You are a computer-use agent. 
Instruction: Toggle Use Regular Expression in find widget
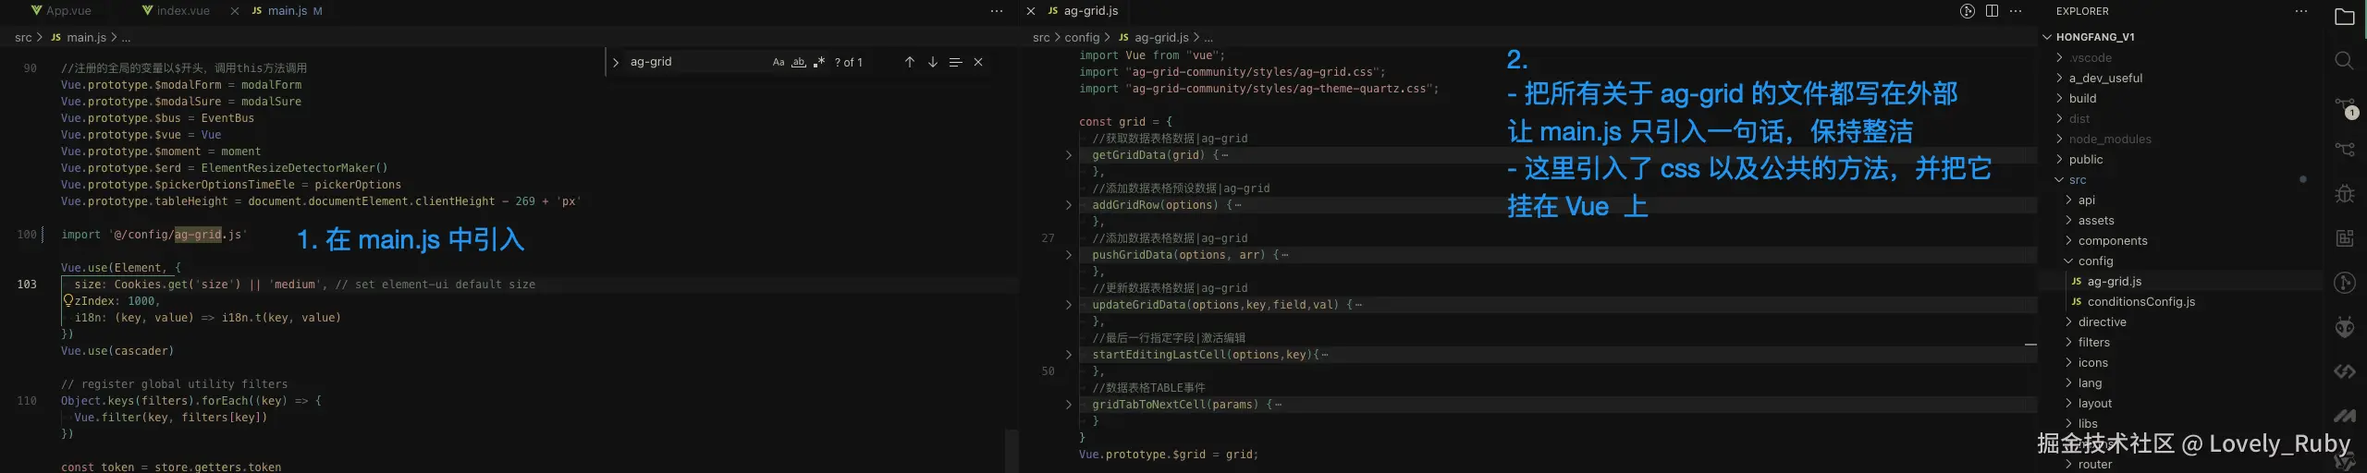[819, 62]
